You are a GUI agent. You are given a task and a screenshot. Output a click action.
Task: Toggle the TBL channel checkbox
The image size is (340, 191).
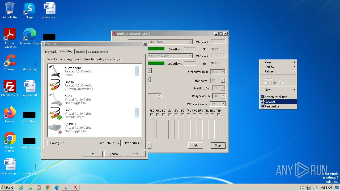(206, 115)
